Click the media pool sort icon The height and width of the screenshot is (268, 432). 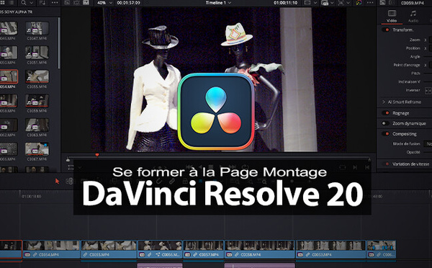click(x=42, y=3)
